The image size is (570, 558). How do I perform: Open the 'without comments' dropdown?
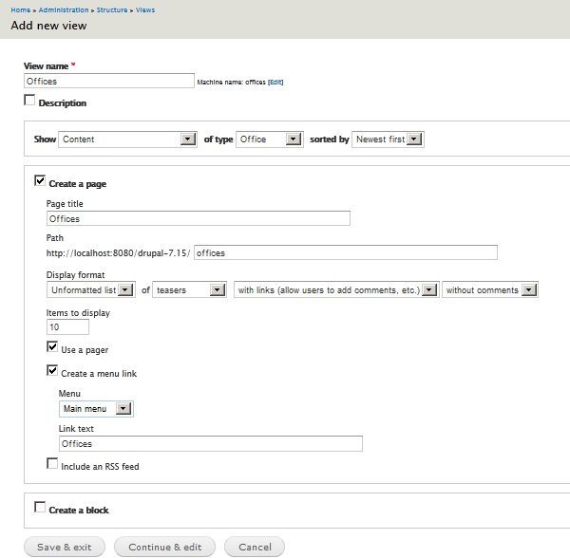[490, 290]
